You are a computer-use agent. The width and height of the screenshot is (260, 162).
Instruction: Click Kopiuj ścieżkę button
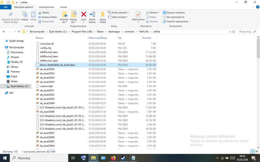click(47, 17)
